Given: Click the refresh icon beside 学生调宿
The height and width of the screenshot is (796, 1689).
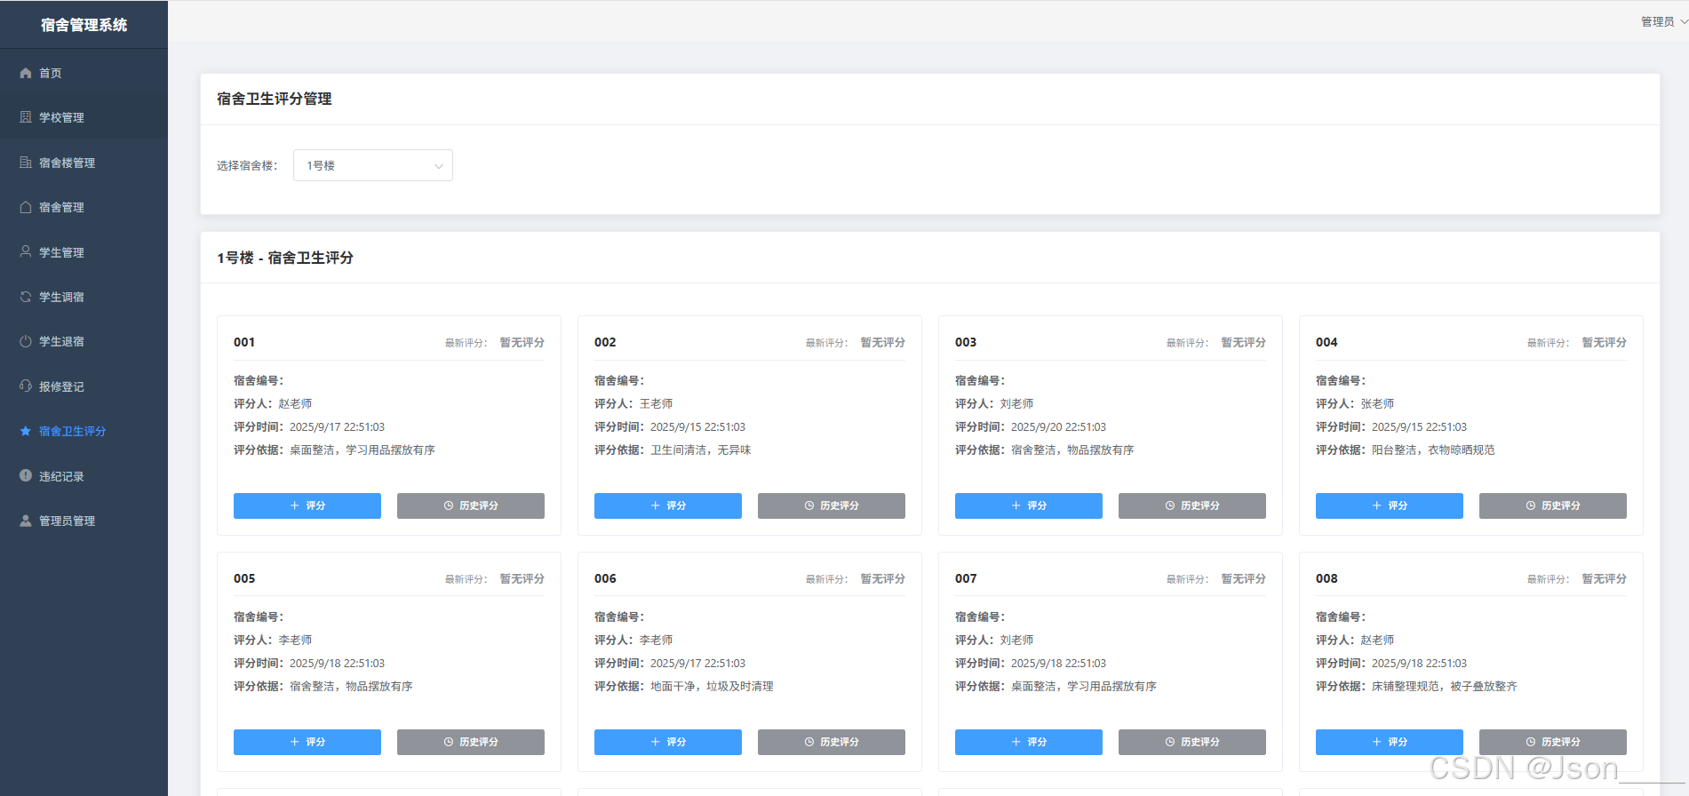Looking at the screenshot, I should pyautogui.click(x=26, y=297).
